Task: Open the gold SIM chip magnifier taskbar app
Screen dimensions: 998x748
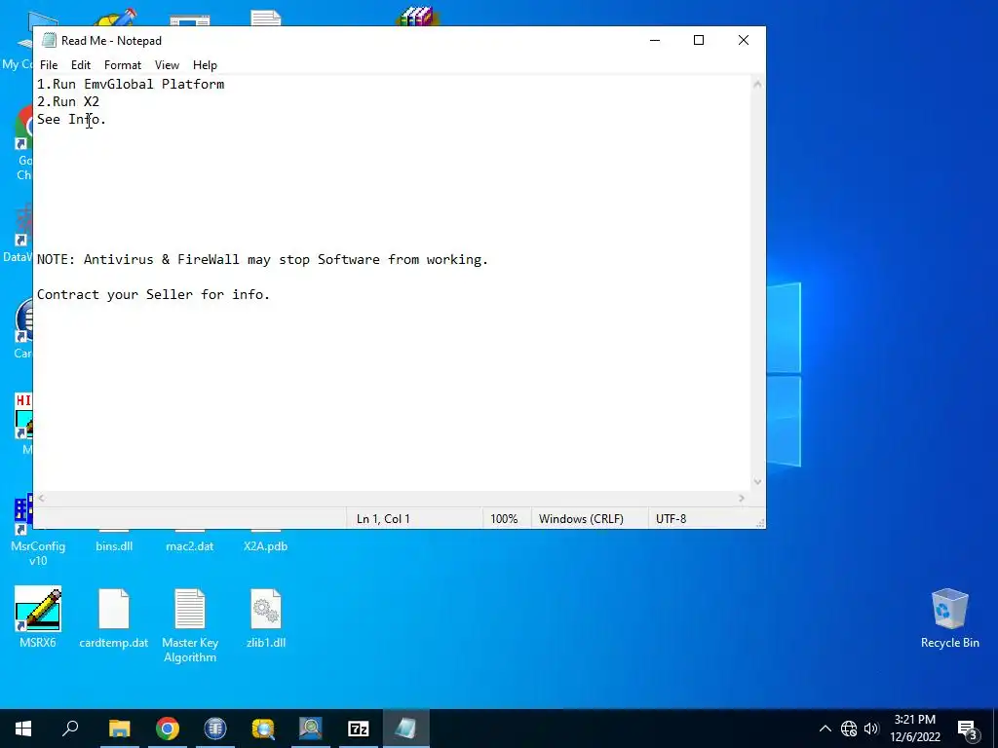Action: (263, 729)
